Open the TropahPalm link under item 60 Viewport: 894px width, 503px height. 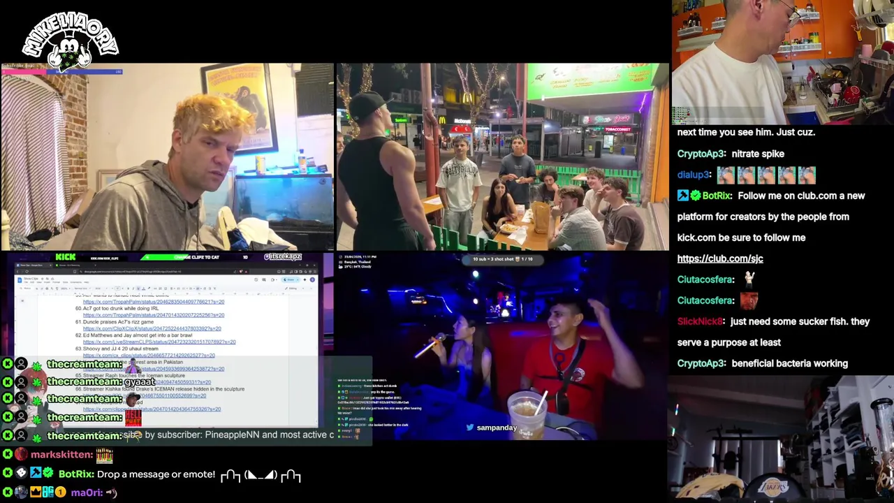point(154,315)
